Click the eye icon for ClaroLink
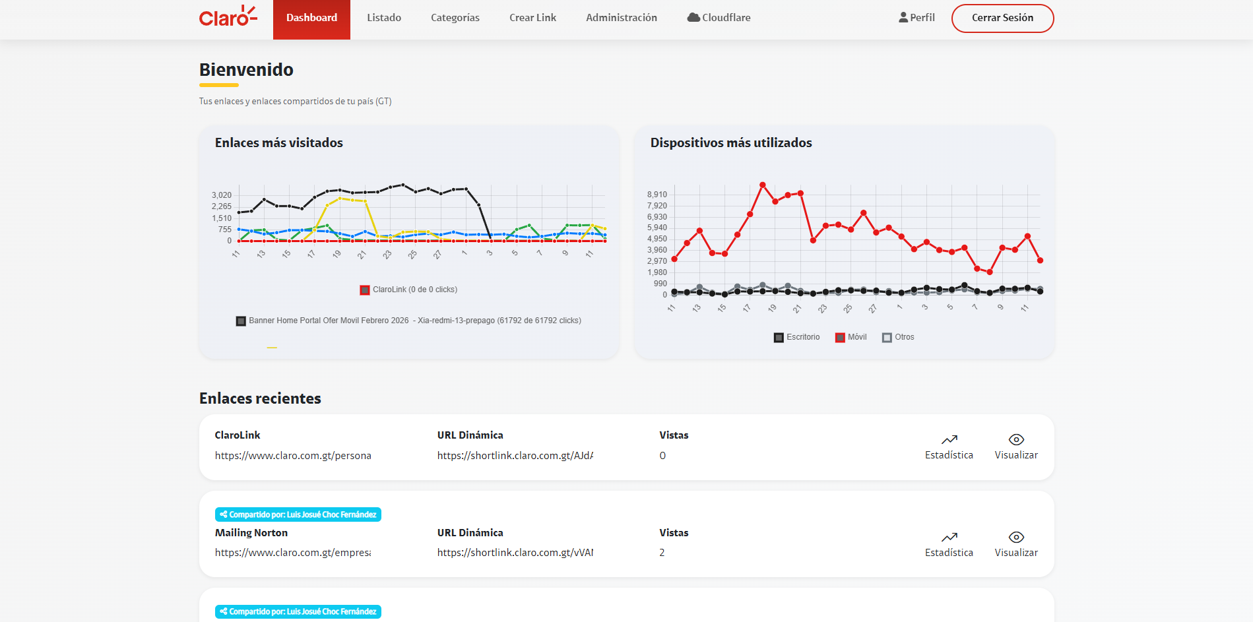This screenshot has height=622, width=1253. coord(1016,440)
